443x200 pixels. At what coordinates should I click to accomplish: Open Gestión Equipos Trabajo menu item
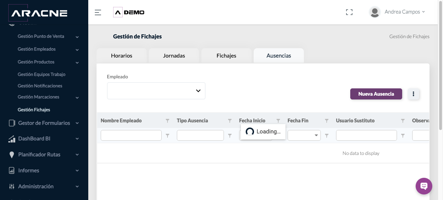pos(42,75)
